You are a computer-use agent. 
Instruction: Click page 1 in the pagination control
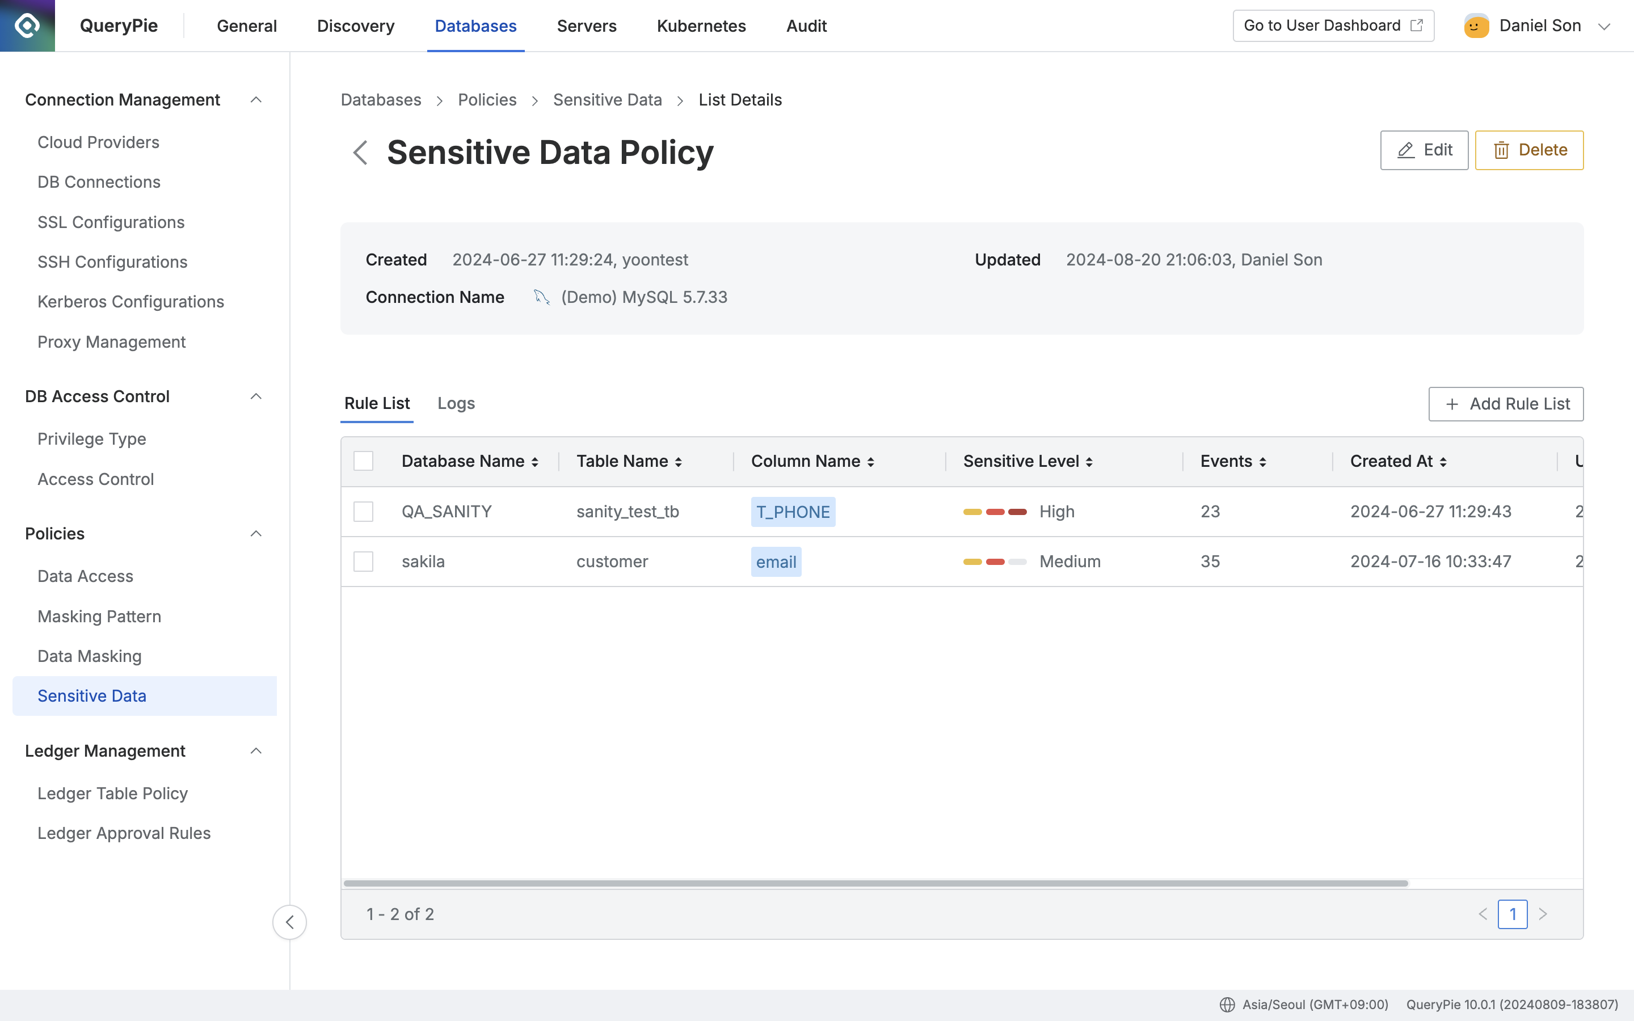(x=1514, y=914)
